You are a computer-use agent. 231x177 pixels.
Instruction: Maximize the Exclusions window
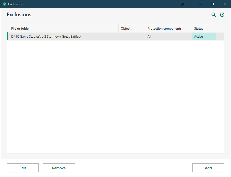[x=212, y=4]
